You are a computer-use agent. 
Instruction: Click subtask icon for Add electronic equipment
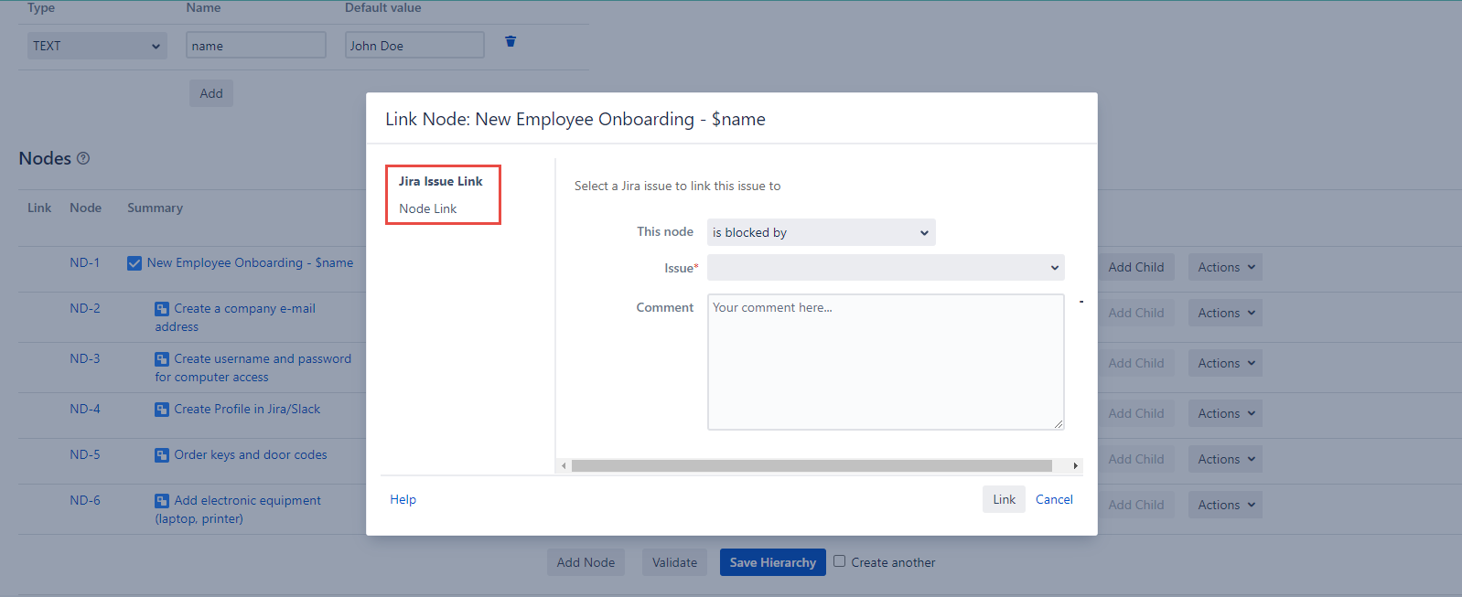pos(162,501)
